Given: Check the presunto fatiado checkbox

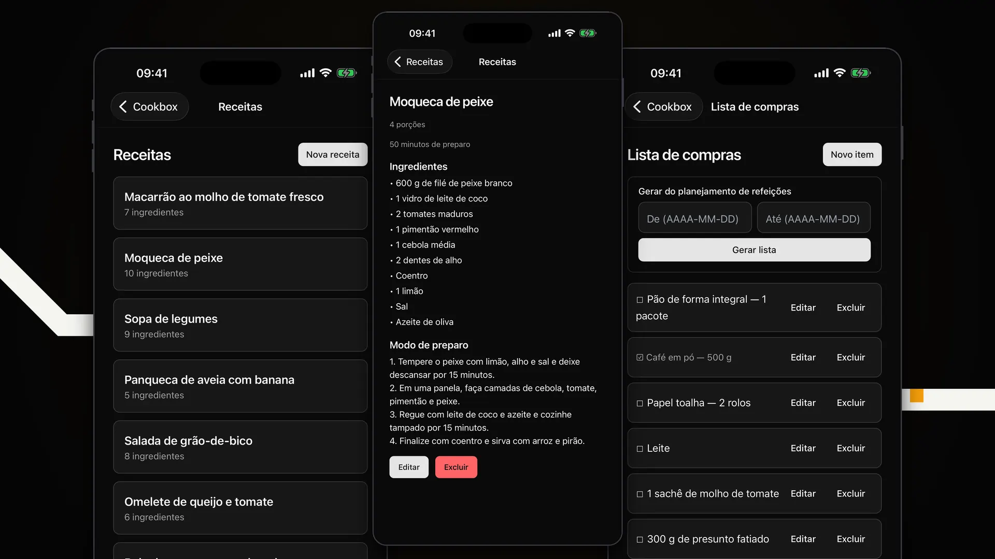Looking at the screenshot, I should (x=639, y=539).
